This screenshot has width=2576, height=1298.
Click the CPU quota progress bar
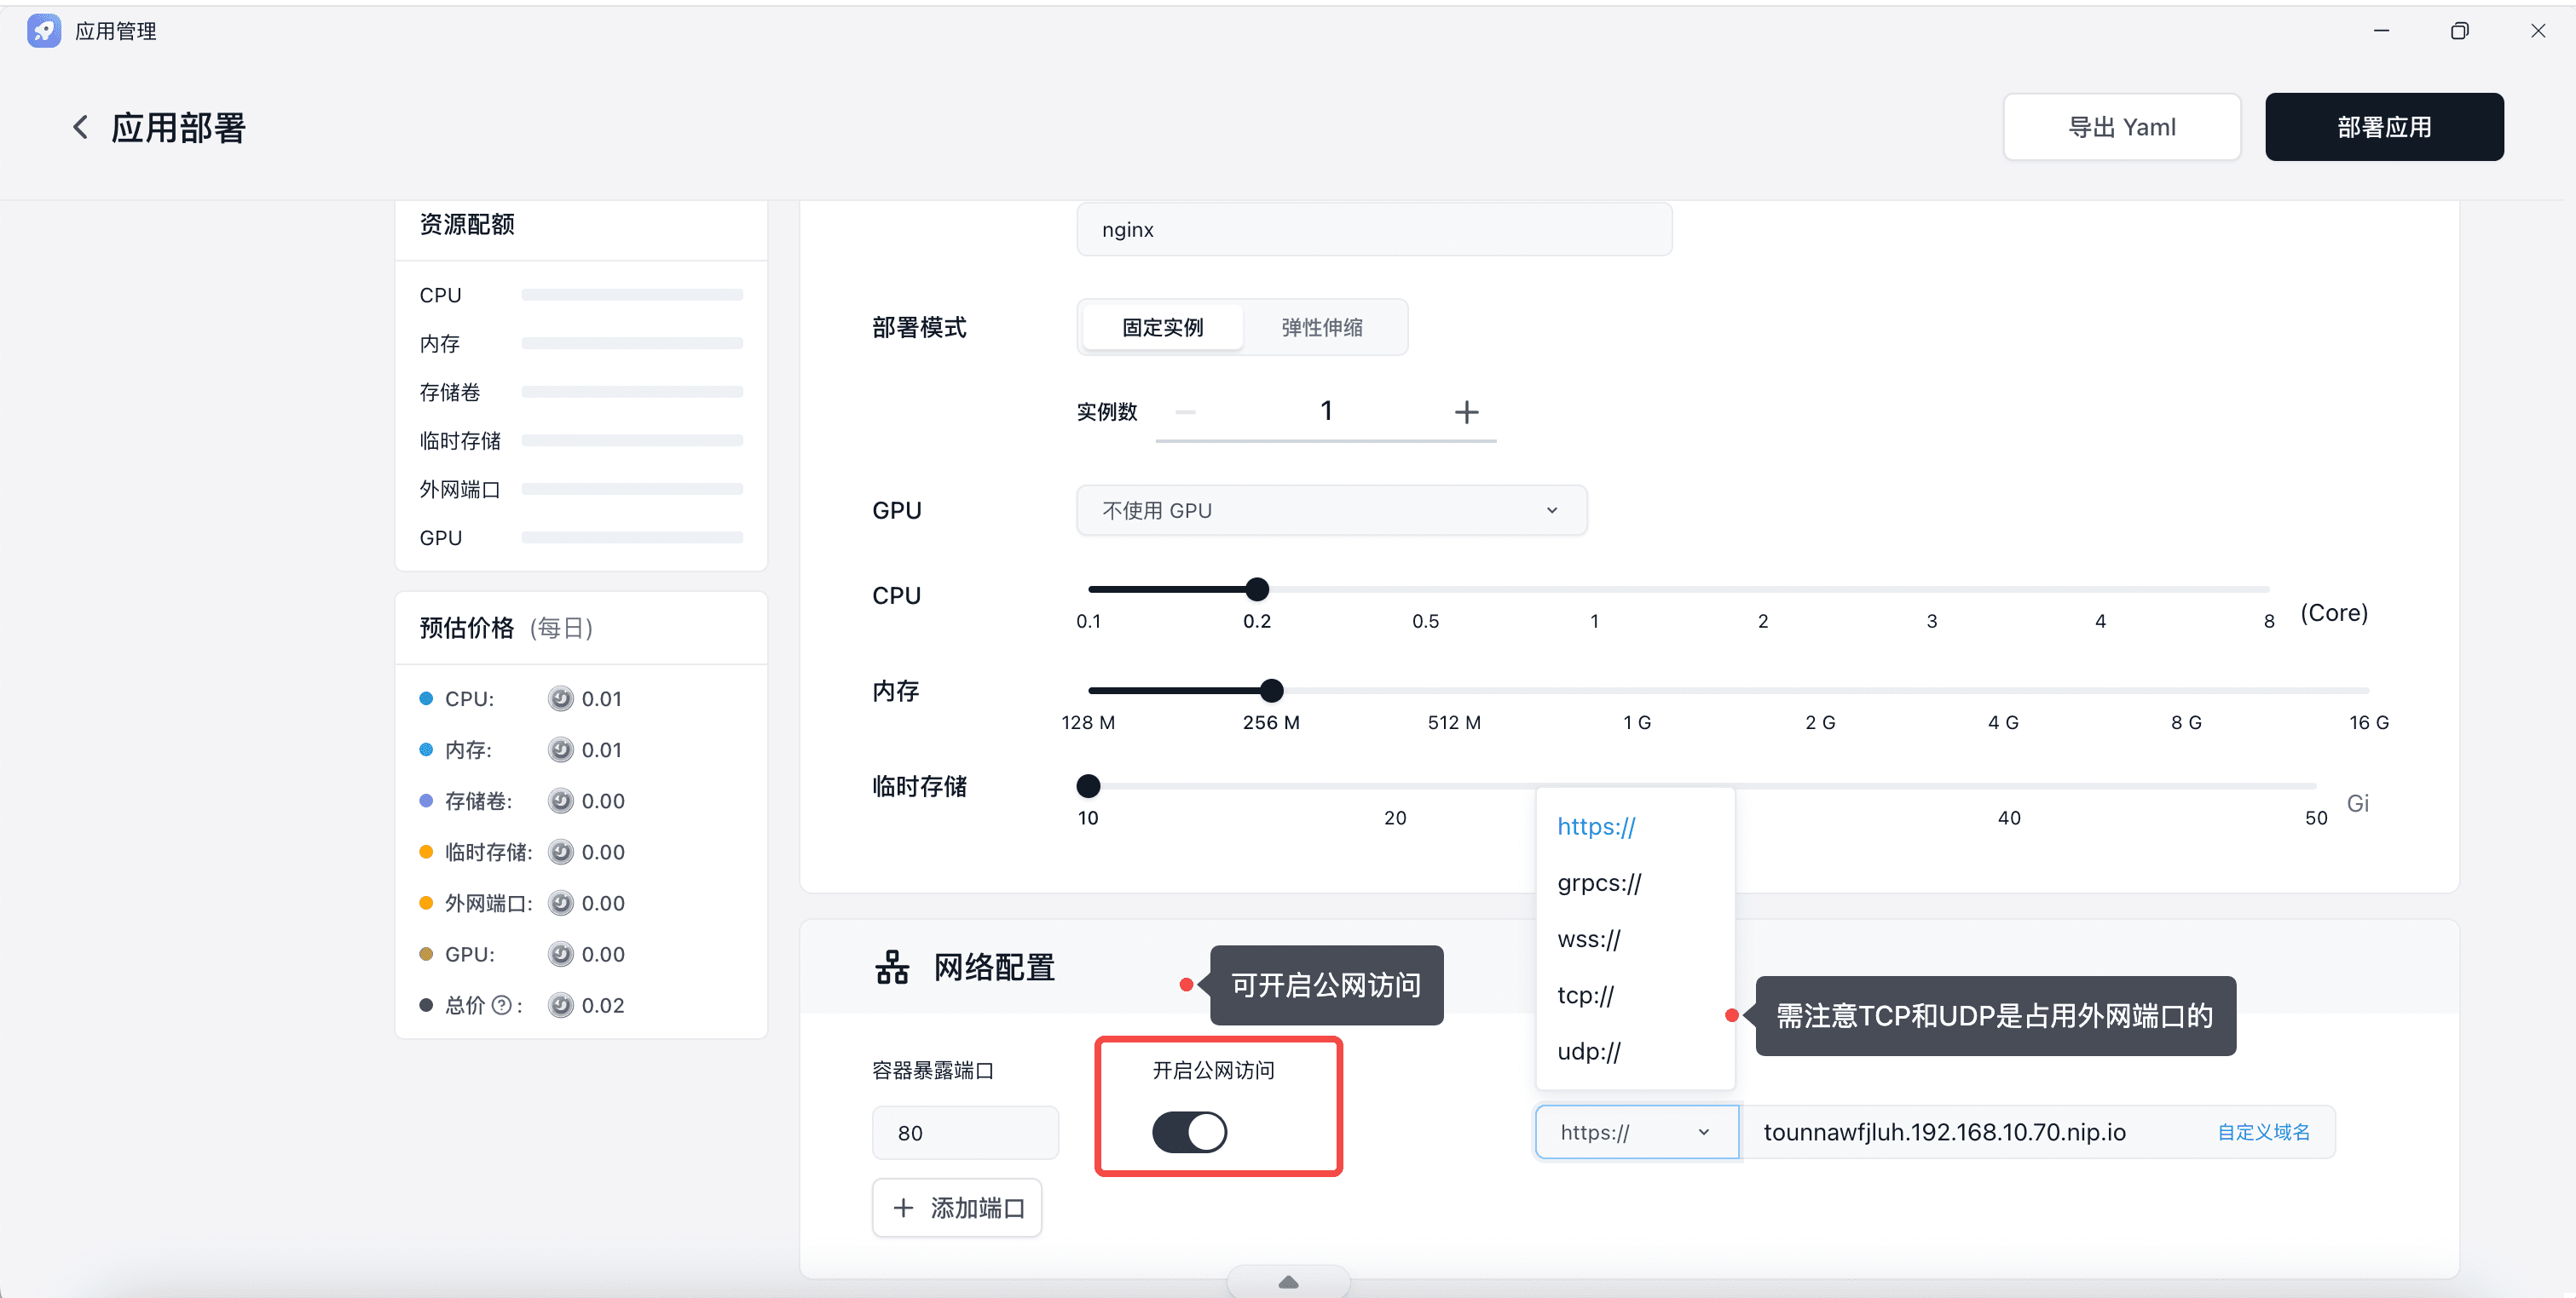coord(632,295)
